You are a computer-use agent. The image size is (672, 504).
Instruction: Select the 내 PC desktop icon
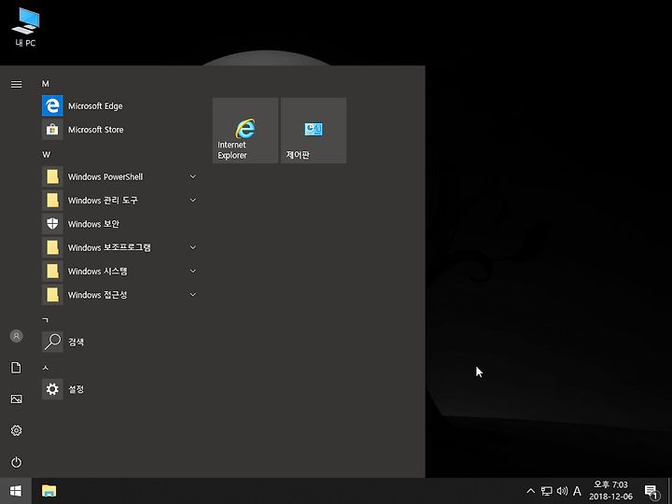26,26
